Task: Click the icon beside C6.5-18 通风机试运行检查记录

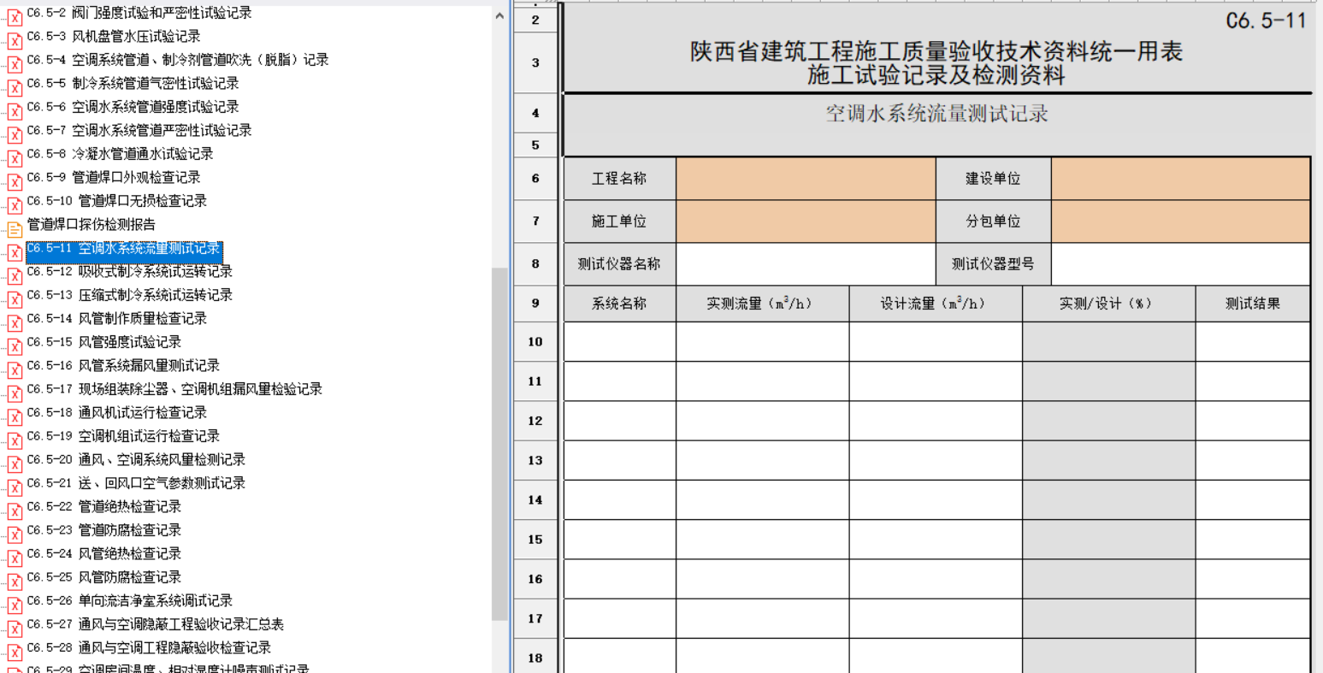Action: [15, 416]
